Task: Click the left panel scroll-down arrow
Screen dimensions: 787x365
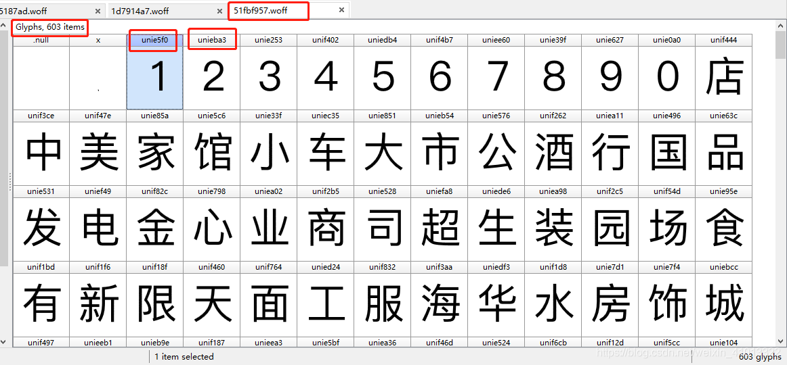Action: coord(3,341)
